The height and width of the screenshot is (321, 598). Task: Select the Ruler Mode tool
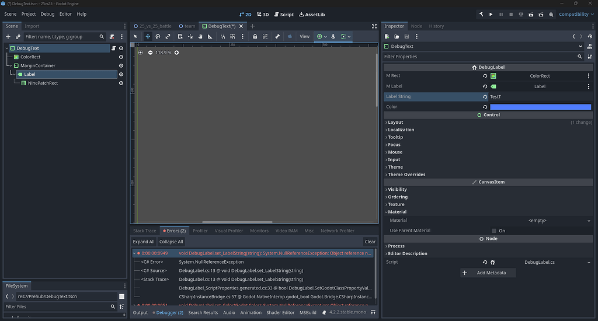[210, 37]
